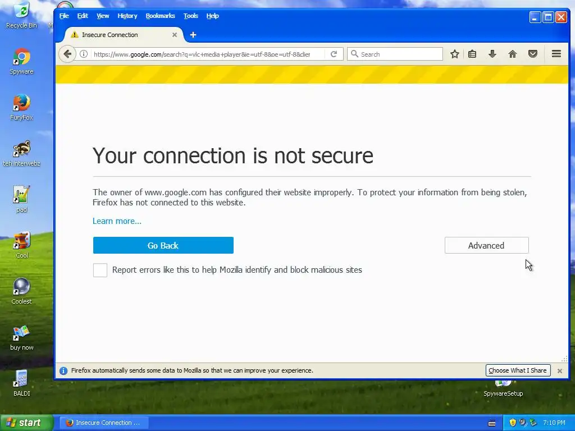
Task: Select the Coolest desktop icon
Action: coord(22,292)
